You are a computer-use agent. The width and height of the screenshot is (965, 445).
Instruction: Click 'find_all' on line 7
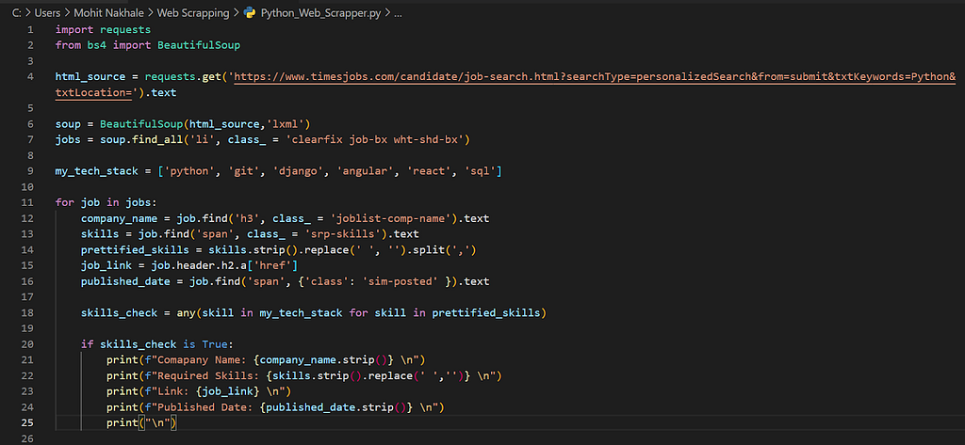pos(158,140)
